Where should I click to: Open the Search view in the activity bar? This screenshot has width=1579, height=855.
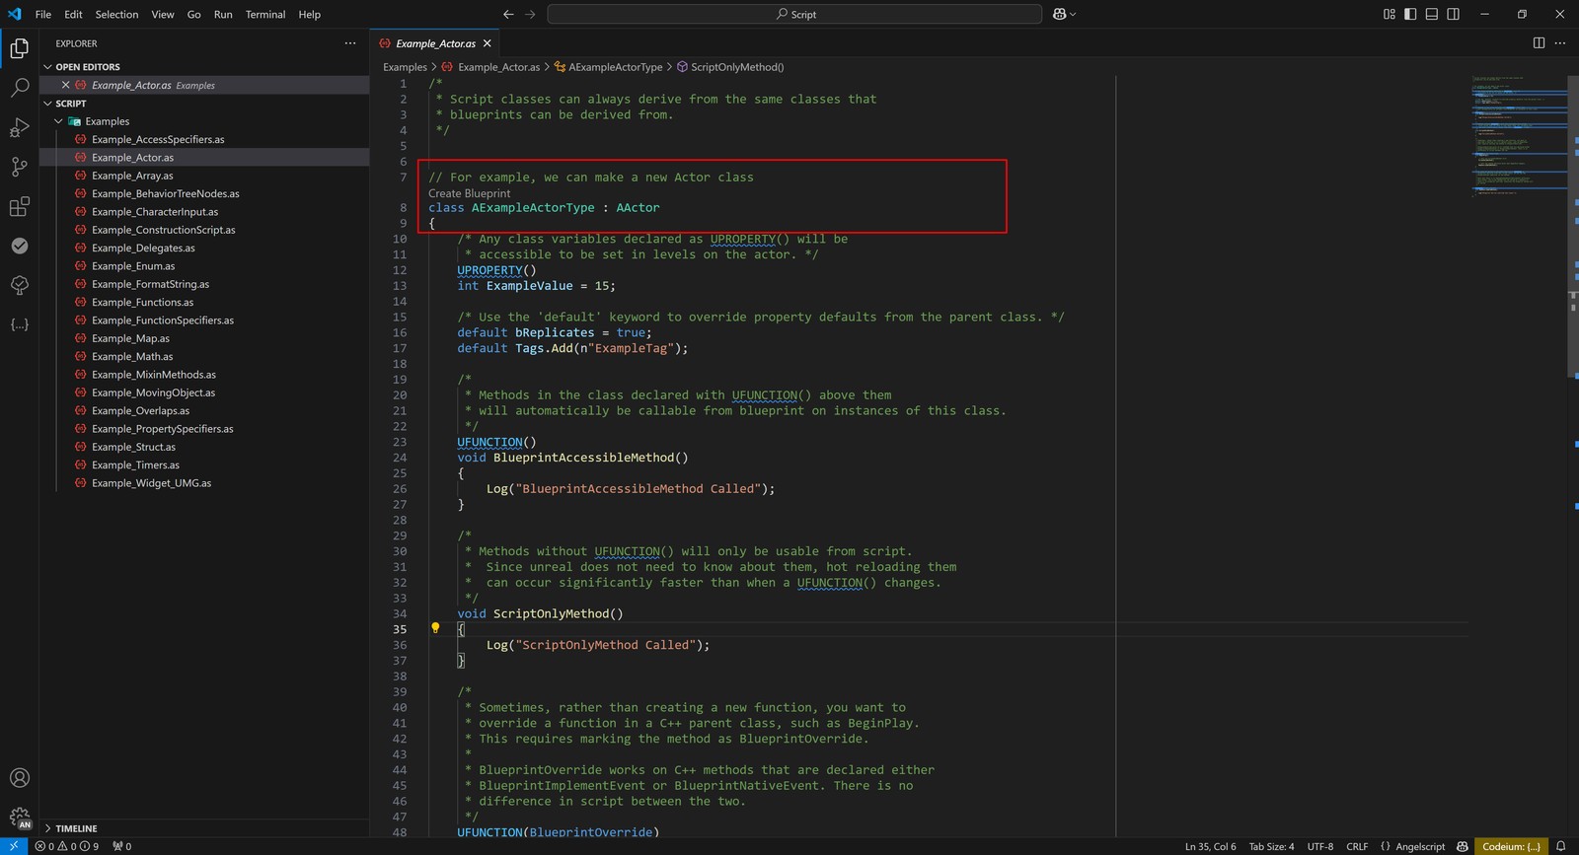tap(19, 88)
